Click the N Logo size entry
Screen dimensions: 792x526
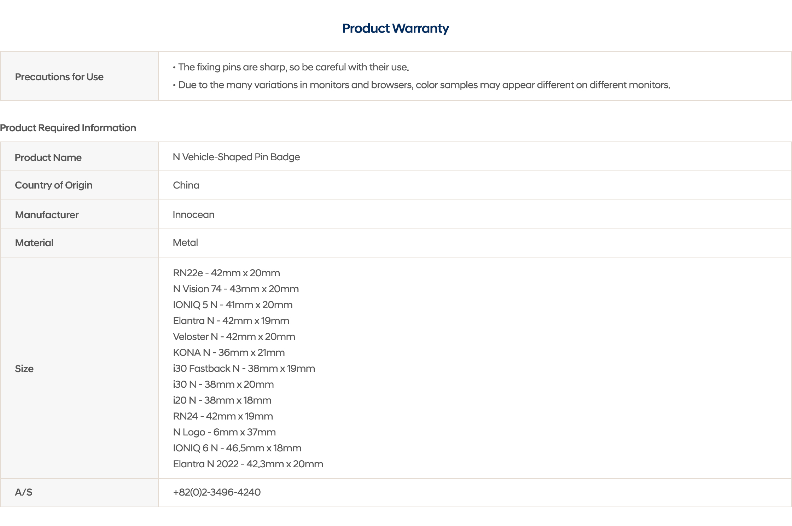[224, 432]
